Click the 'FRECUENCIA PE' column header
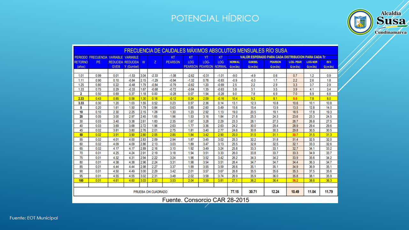The image size is (409, 230). tap(98, 60)
